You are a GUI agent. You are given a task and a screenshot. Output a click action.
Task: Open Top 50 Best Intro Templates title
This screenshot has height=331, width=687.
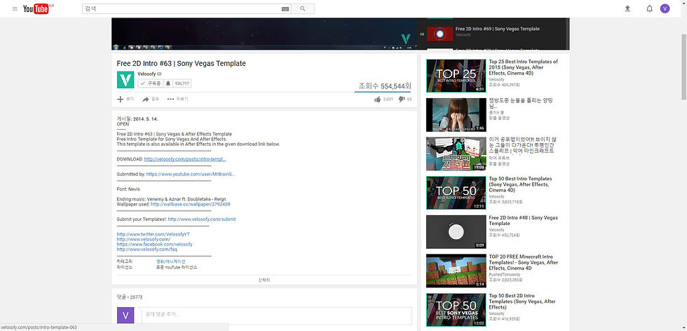pos(520,184)
